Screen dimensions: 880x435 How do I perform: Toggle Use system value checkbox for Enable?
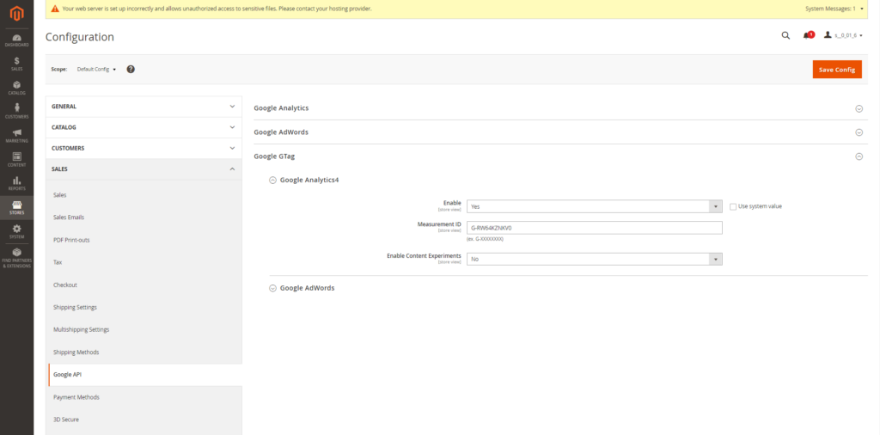733,206
